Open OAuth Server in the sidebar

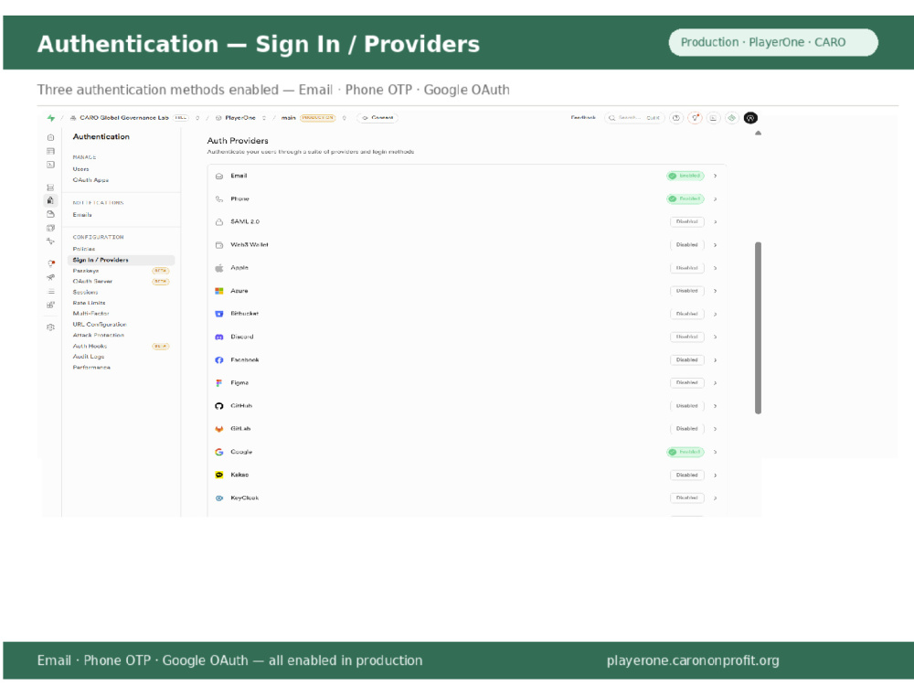(x=92, y=281)
